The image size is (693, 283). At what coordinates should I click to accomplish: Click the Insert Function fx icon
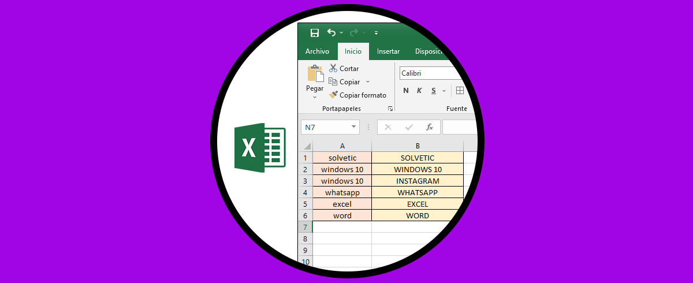click(x=429, y=127)
